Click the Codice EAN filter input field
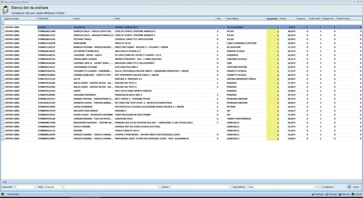Image resolution: width=363 pixels, height=198 pixels. pos(25,187)
